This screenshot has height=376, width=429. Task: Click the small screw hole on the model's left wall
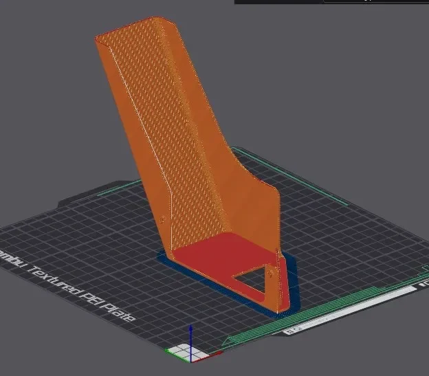click(x=162, y=219)
